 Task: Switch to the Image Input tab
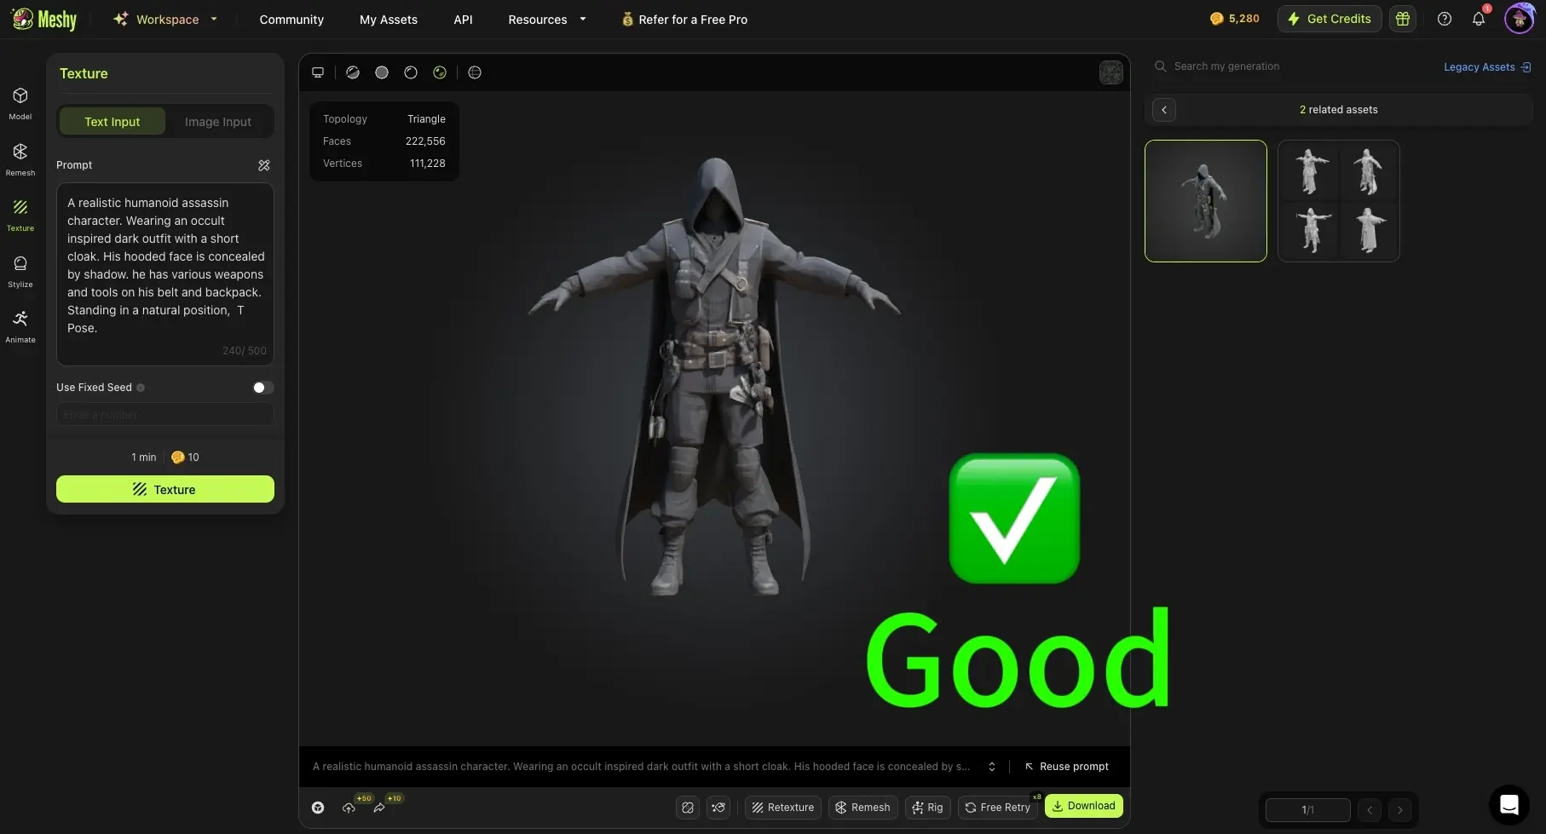pos(218,122)
